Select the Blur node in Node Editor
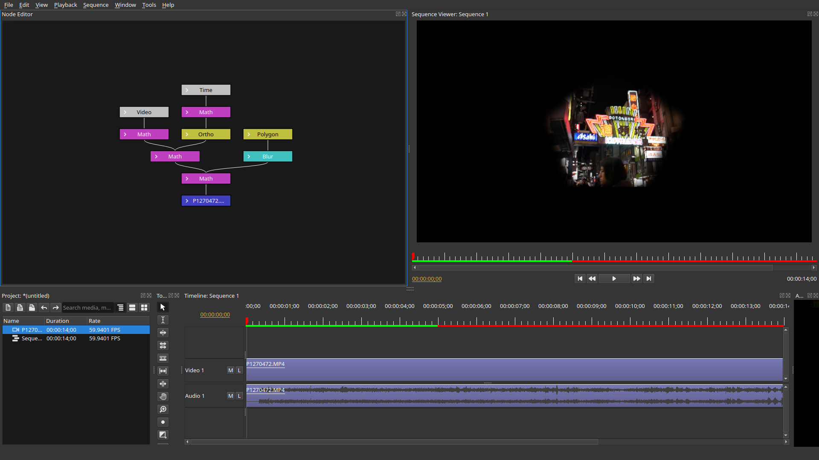The height and width of the screenshot is (460, 819). click(267, 156)
